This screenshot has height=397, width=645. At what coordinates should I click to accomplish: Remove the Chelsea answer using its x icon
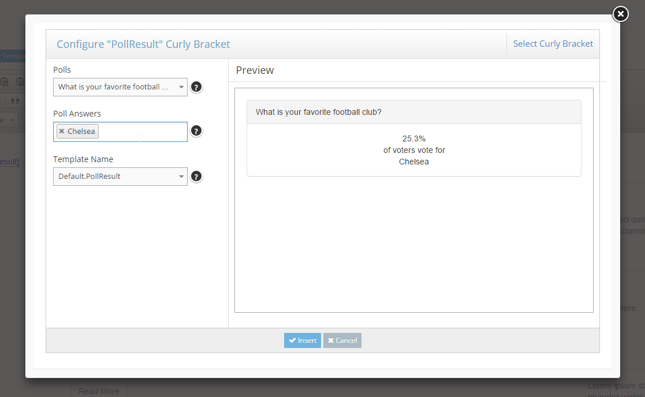pos(62,131)
